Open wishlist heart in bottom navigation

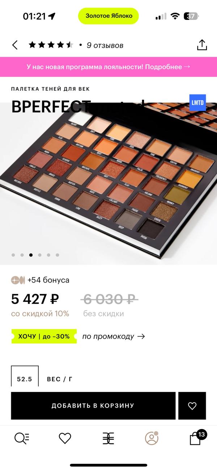65,438
